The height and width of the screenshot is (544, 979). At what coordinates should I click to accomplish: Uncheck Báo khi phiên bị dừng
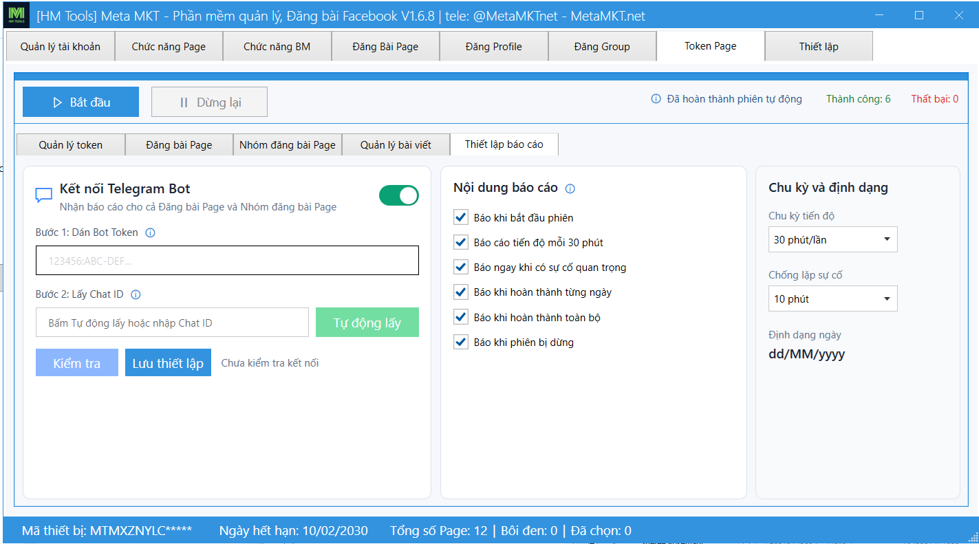point(461,342)
